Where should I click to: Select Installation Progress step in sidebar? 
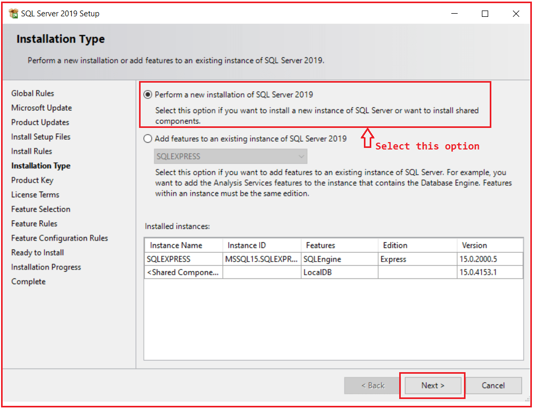pos(46,267)
